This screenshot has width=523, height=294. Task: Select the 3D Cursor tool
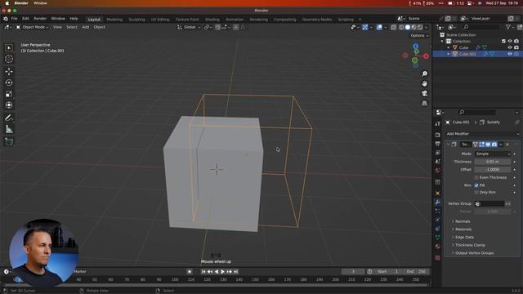[9, 59]
